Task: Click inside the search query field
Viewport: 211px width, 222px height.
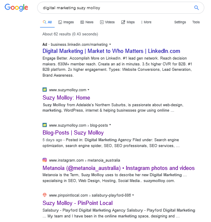Action: point(116,8)
